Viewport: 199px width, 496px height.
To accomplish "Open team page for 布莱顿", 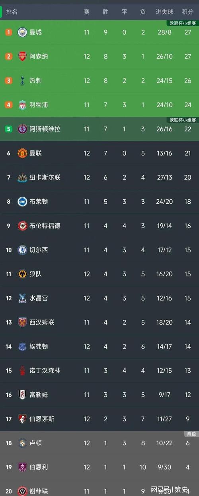I will [x=39, y=202].
